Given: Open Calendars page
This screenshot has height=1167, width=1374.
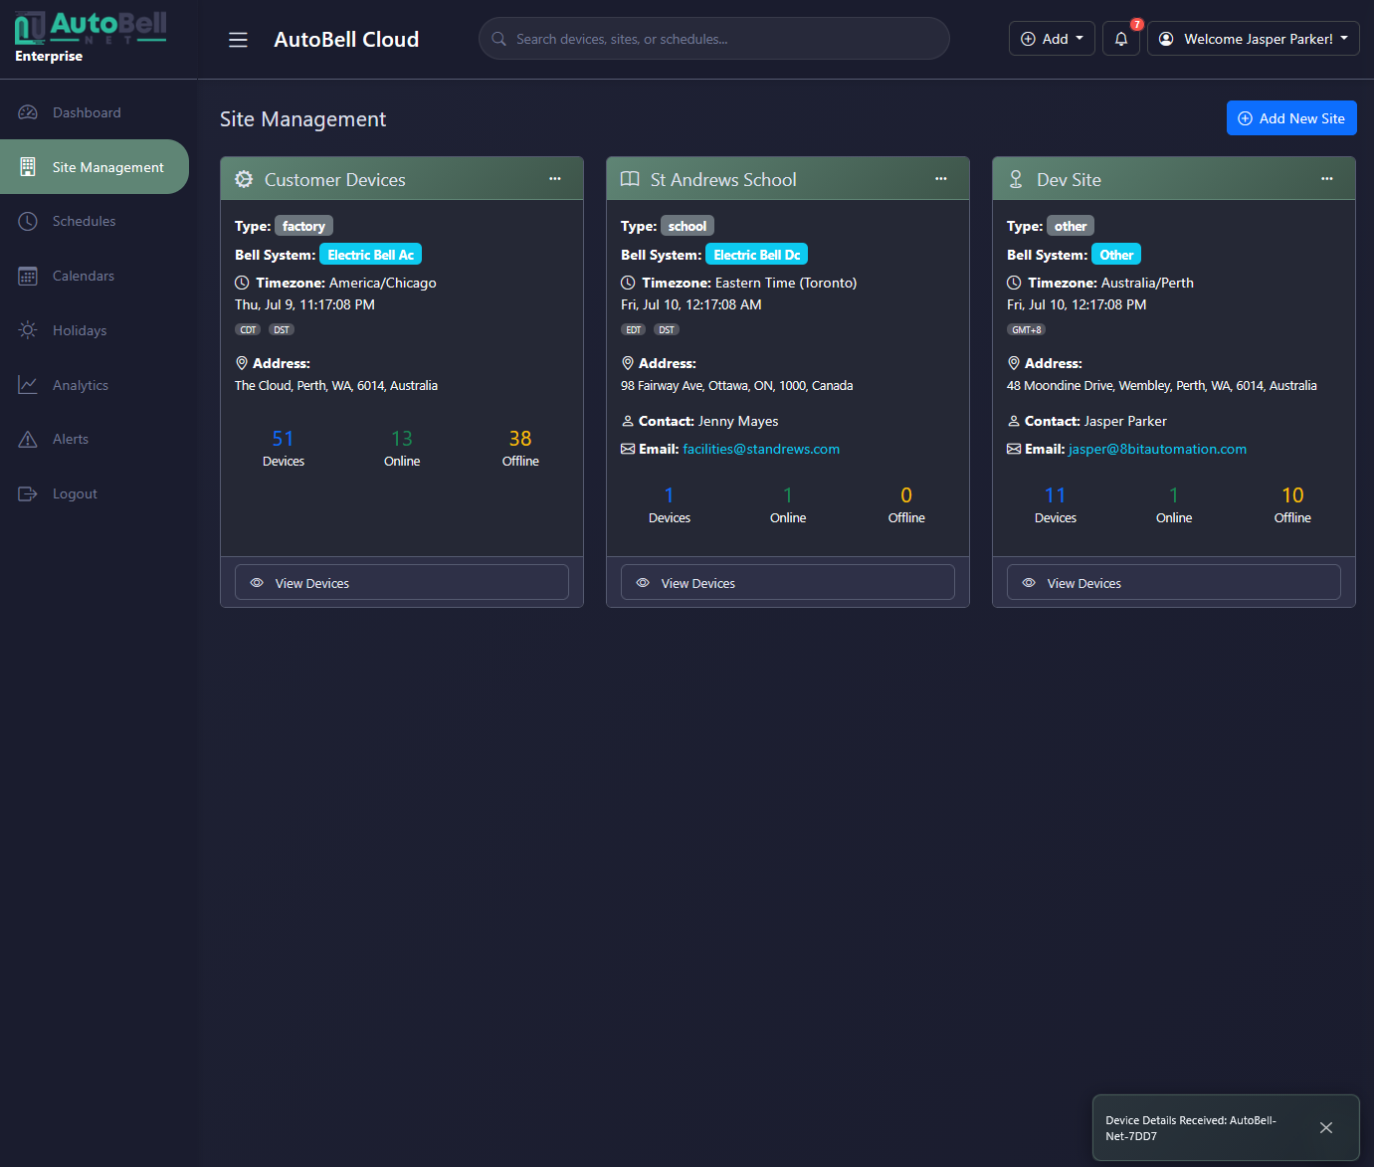Looking at the screenshot, I should click(x=95, y=276).
